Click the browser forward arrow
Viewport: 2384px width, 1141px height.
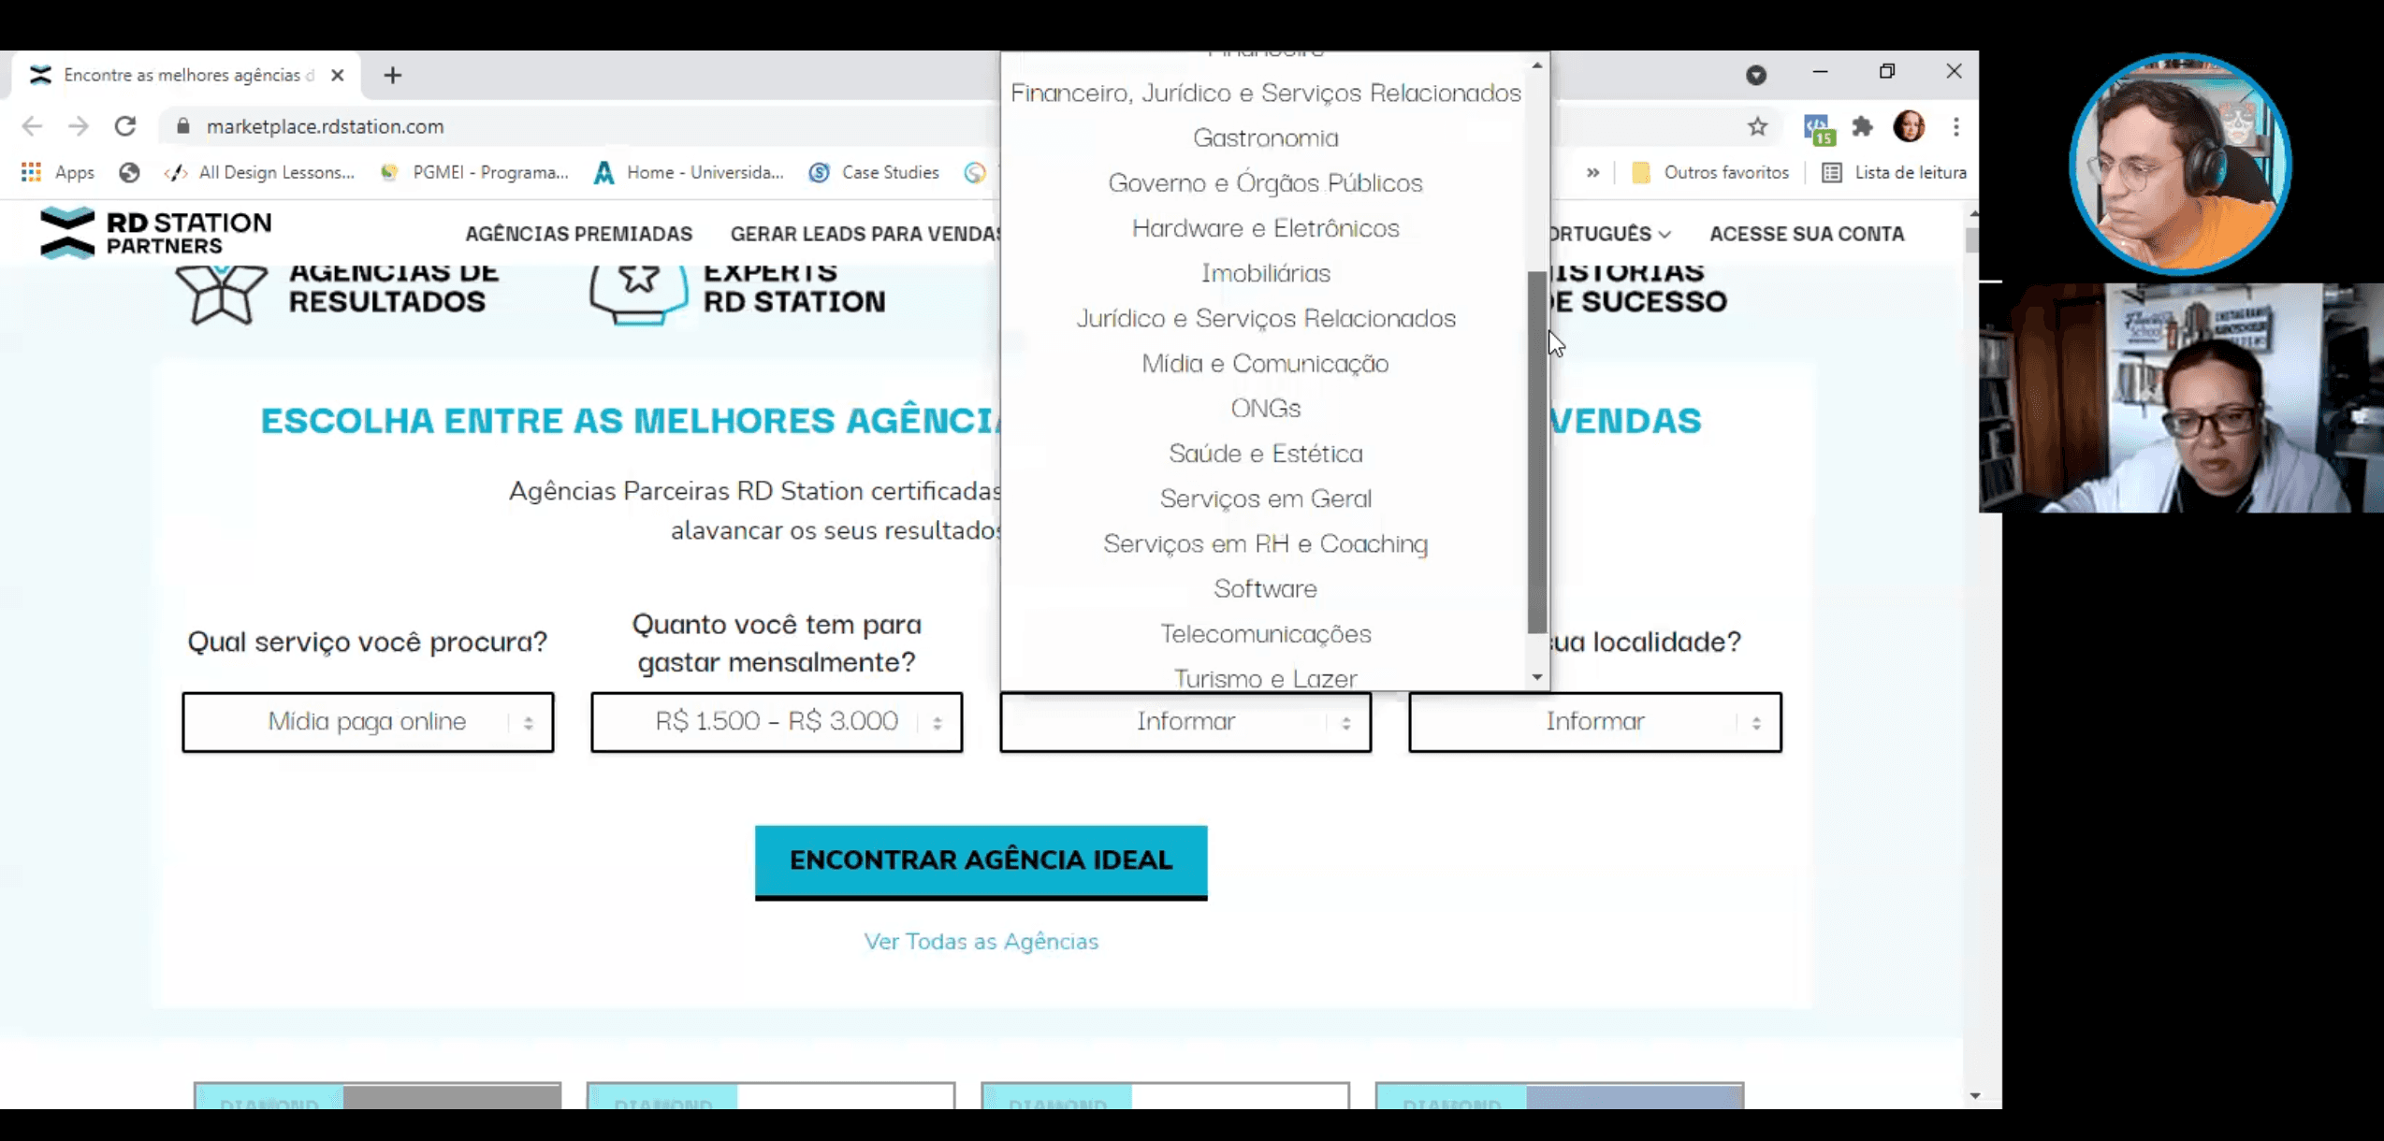(x=79, y=126)
